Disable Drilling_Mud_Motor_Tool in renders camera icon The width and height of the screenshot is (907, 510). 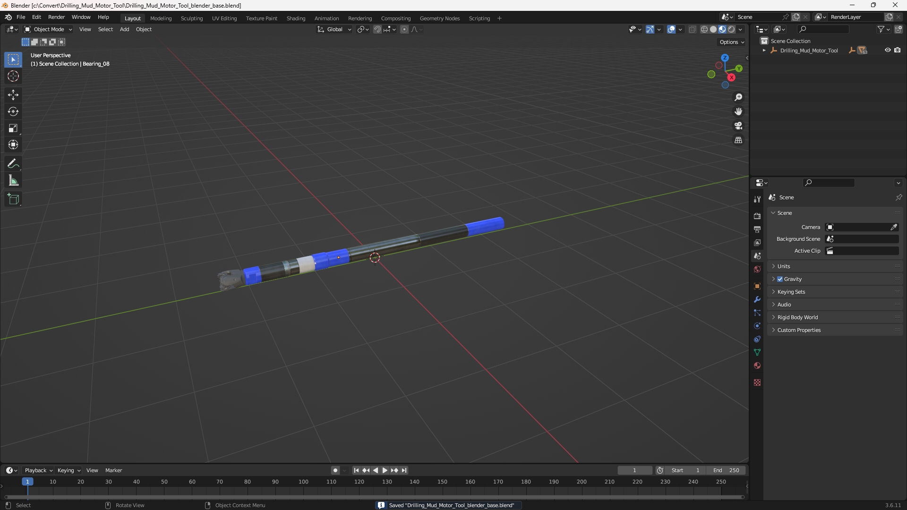click(x=898, y=50)
